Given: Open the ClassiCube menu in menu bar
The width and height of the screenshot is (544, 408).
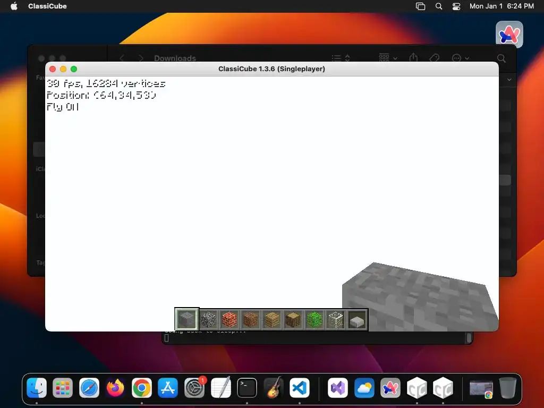Looking at the screenshot, I should tap(47, 6).
